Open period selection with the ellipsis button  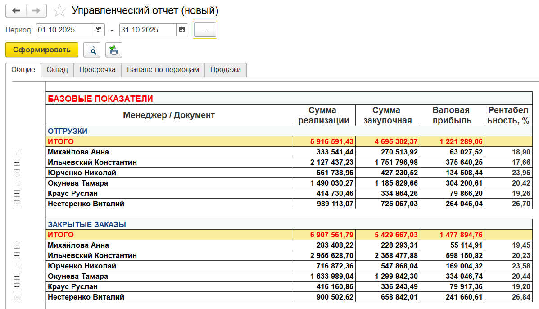[x=205, y=30]
